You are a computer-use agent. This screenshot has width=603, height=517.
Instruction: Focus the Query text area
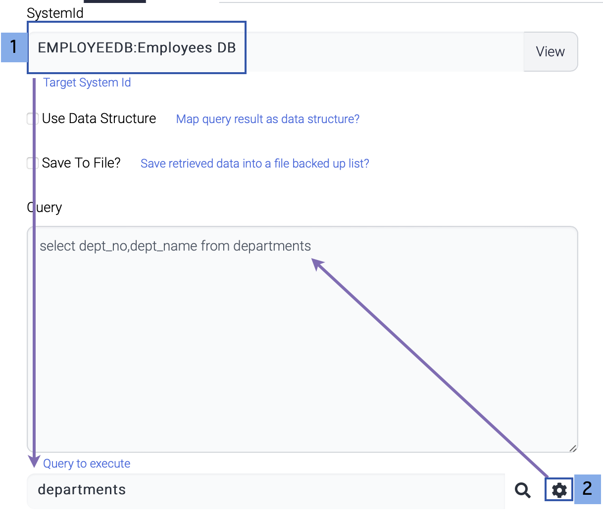[x=302, y=339]
